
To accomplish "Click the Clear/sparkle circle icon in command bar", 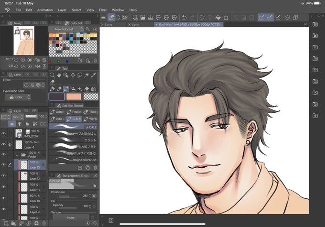I will (x=202, y=18).
